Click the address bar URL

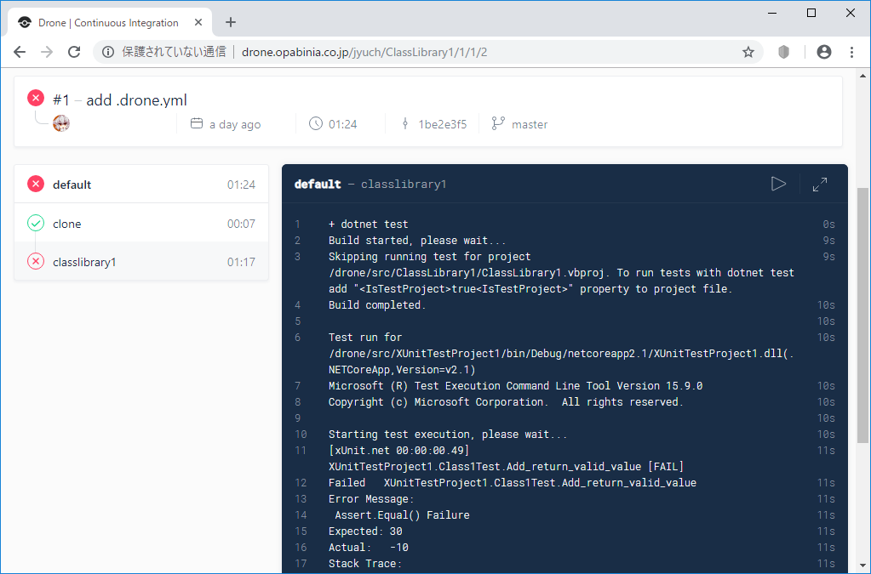[364, 52]
